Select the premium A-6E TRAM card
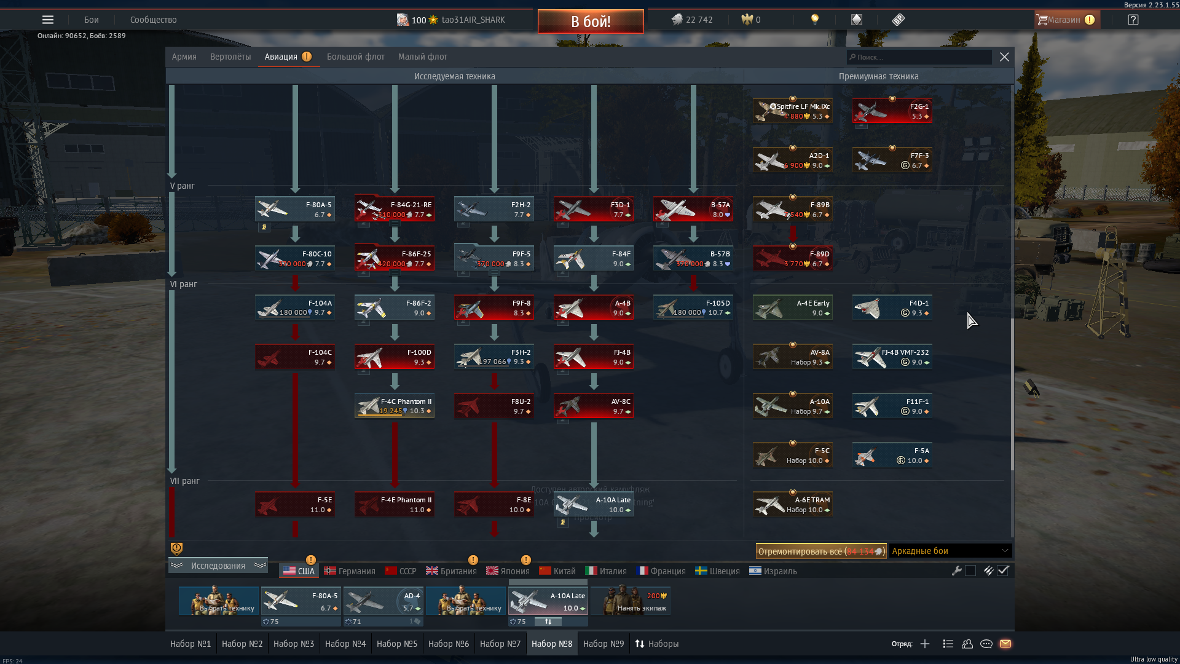Screen dimensions: 1180x664 click(x=793, y=504)
